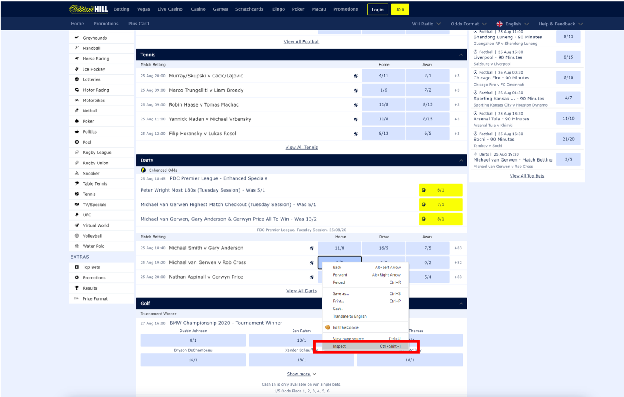This screenshot has width=624, height=397.
Task: Open Marco Trungelliti v Liam Broady match
Action: pos(206,90)
